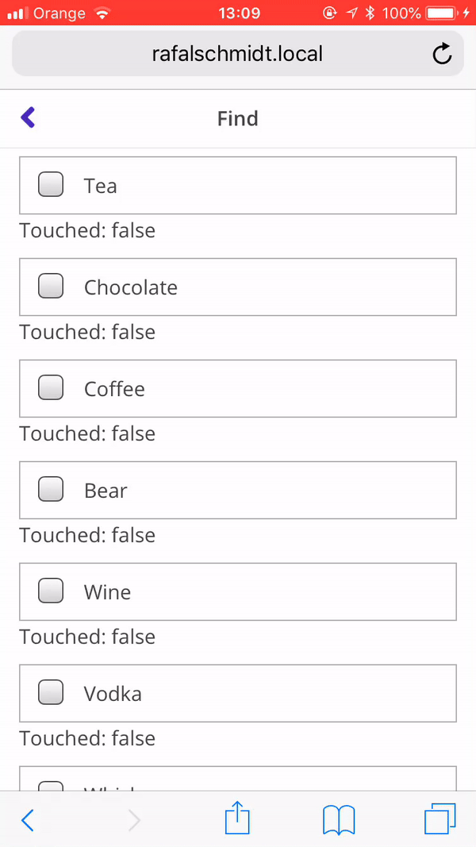This screenshot has width=476, height=847.
Task: Tap the purple back chevron beside Find
Action: [x=28, y=117]
